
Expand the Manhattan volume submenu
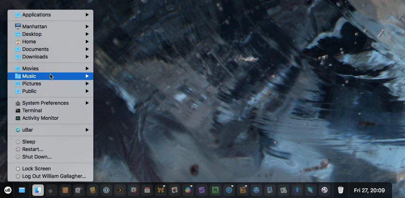pos(50,27)
